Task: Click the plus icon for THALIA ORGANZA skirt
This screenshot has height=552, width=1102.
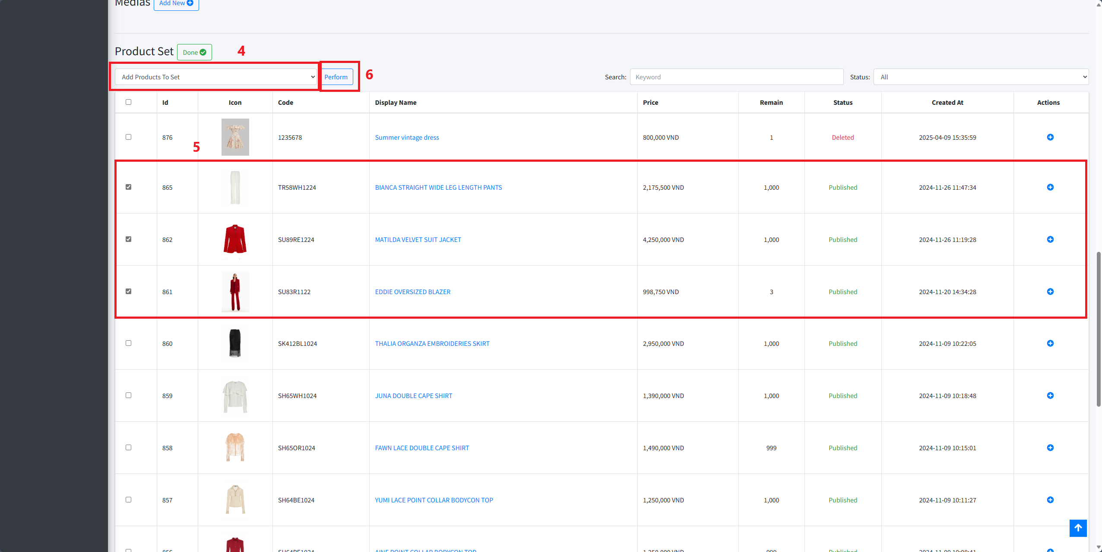Action: pos(1050,343)
